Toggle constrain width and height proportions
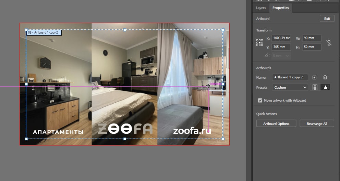 (329, 43)
